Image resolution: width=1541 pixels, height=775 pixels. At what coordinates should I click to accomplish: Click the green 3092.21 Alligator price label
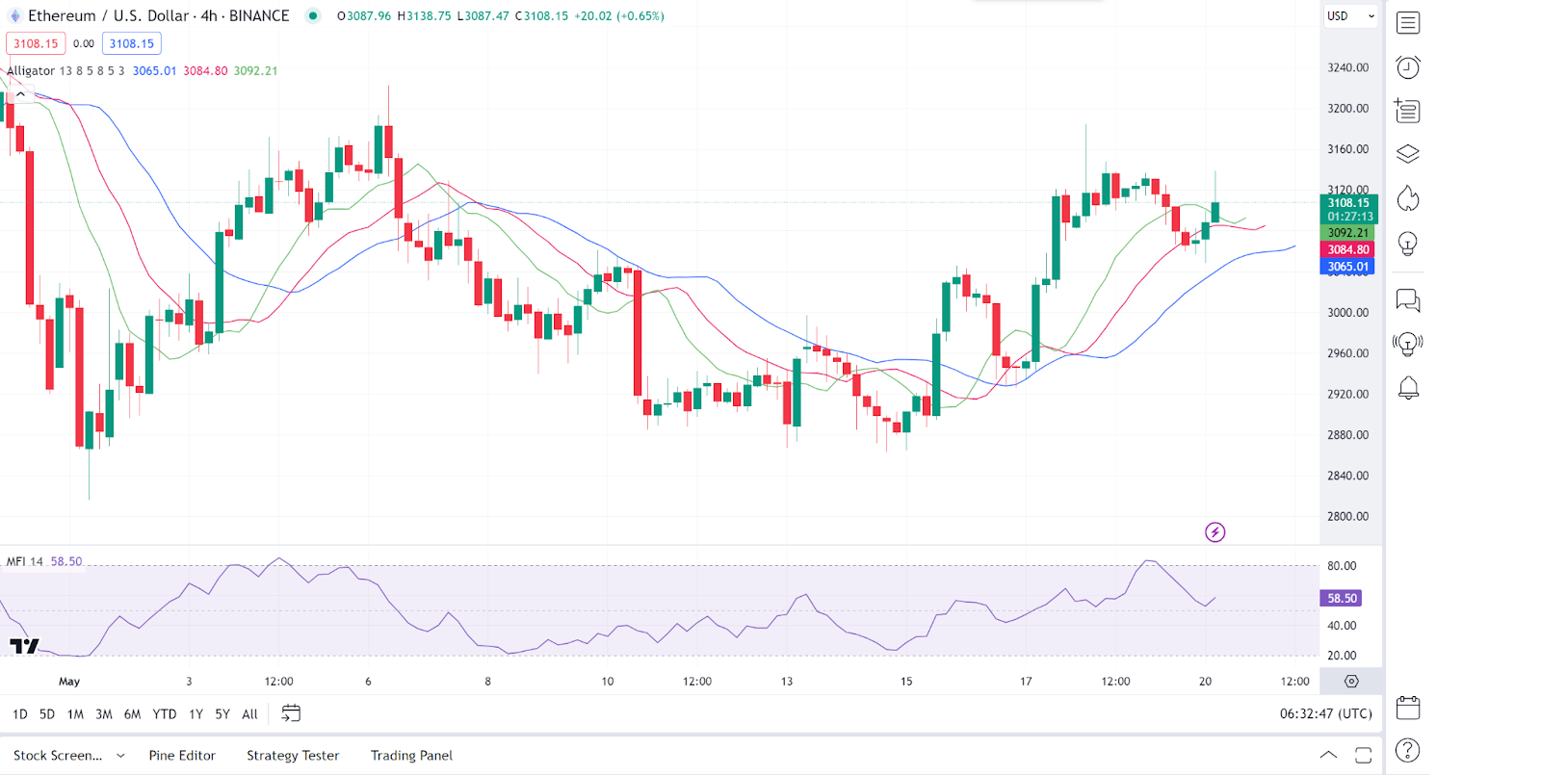point(1347,233)
